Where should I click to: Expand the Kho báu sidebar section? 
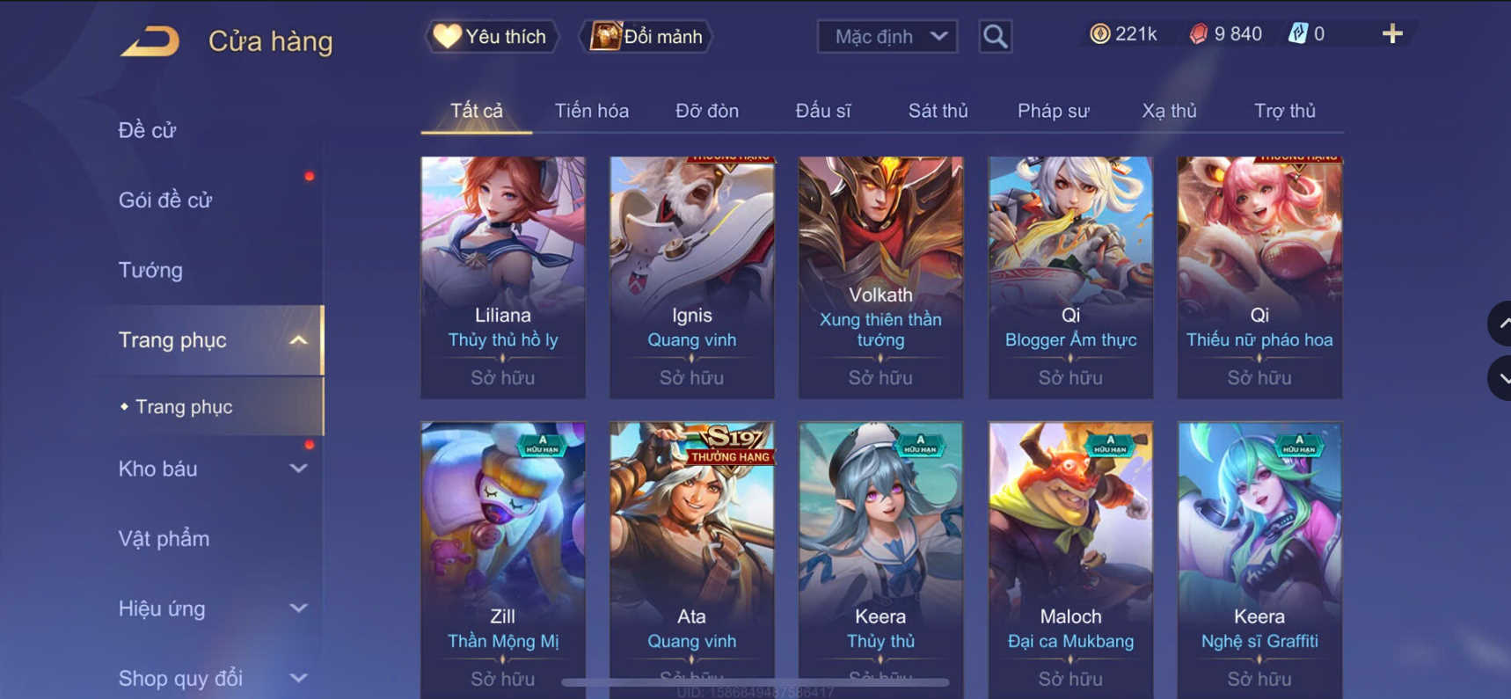coord(299,469)
